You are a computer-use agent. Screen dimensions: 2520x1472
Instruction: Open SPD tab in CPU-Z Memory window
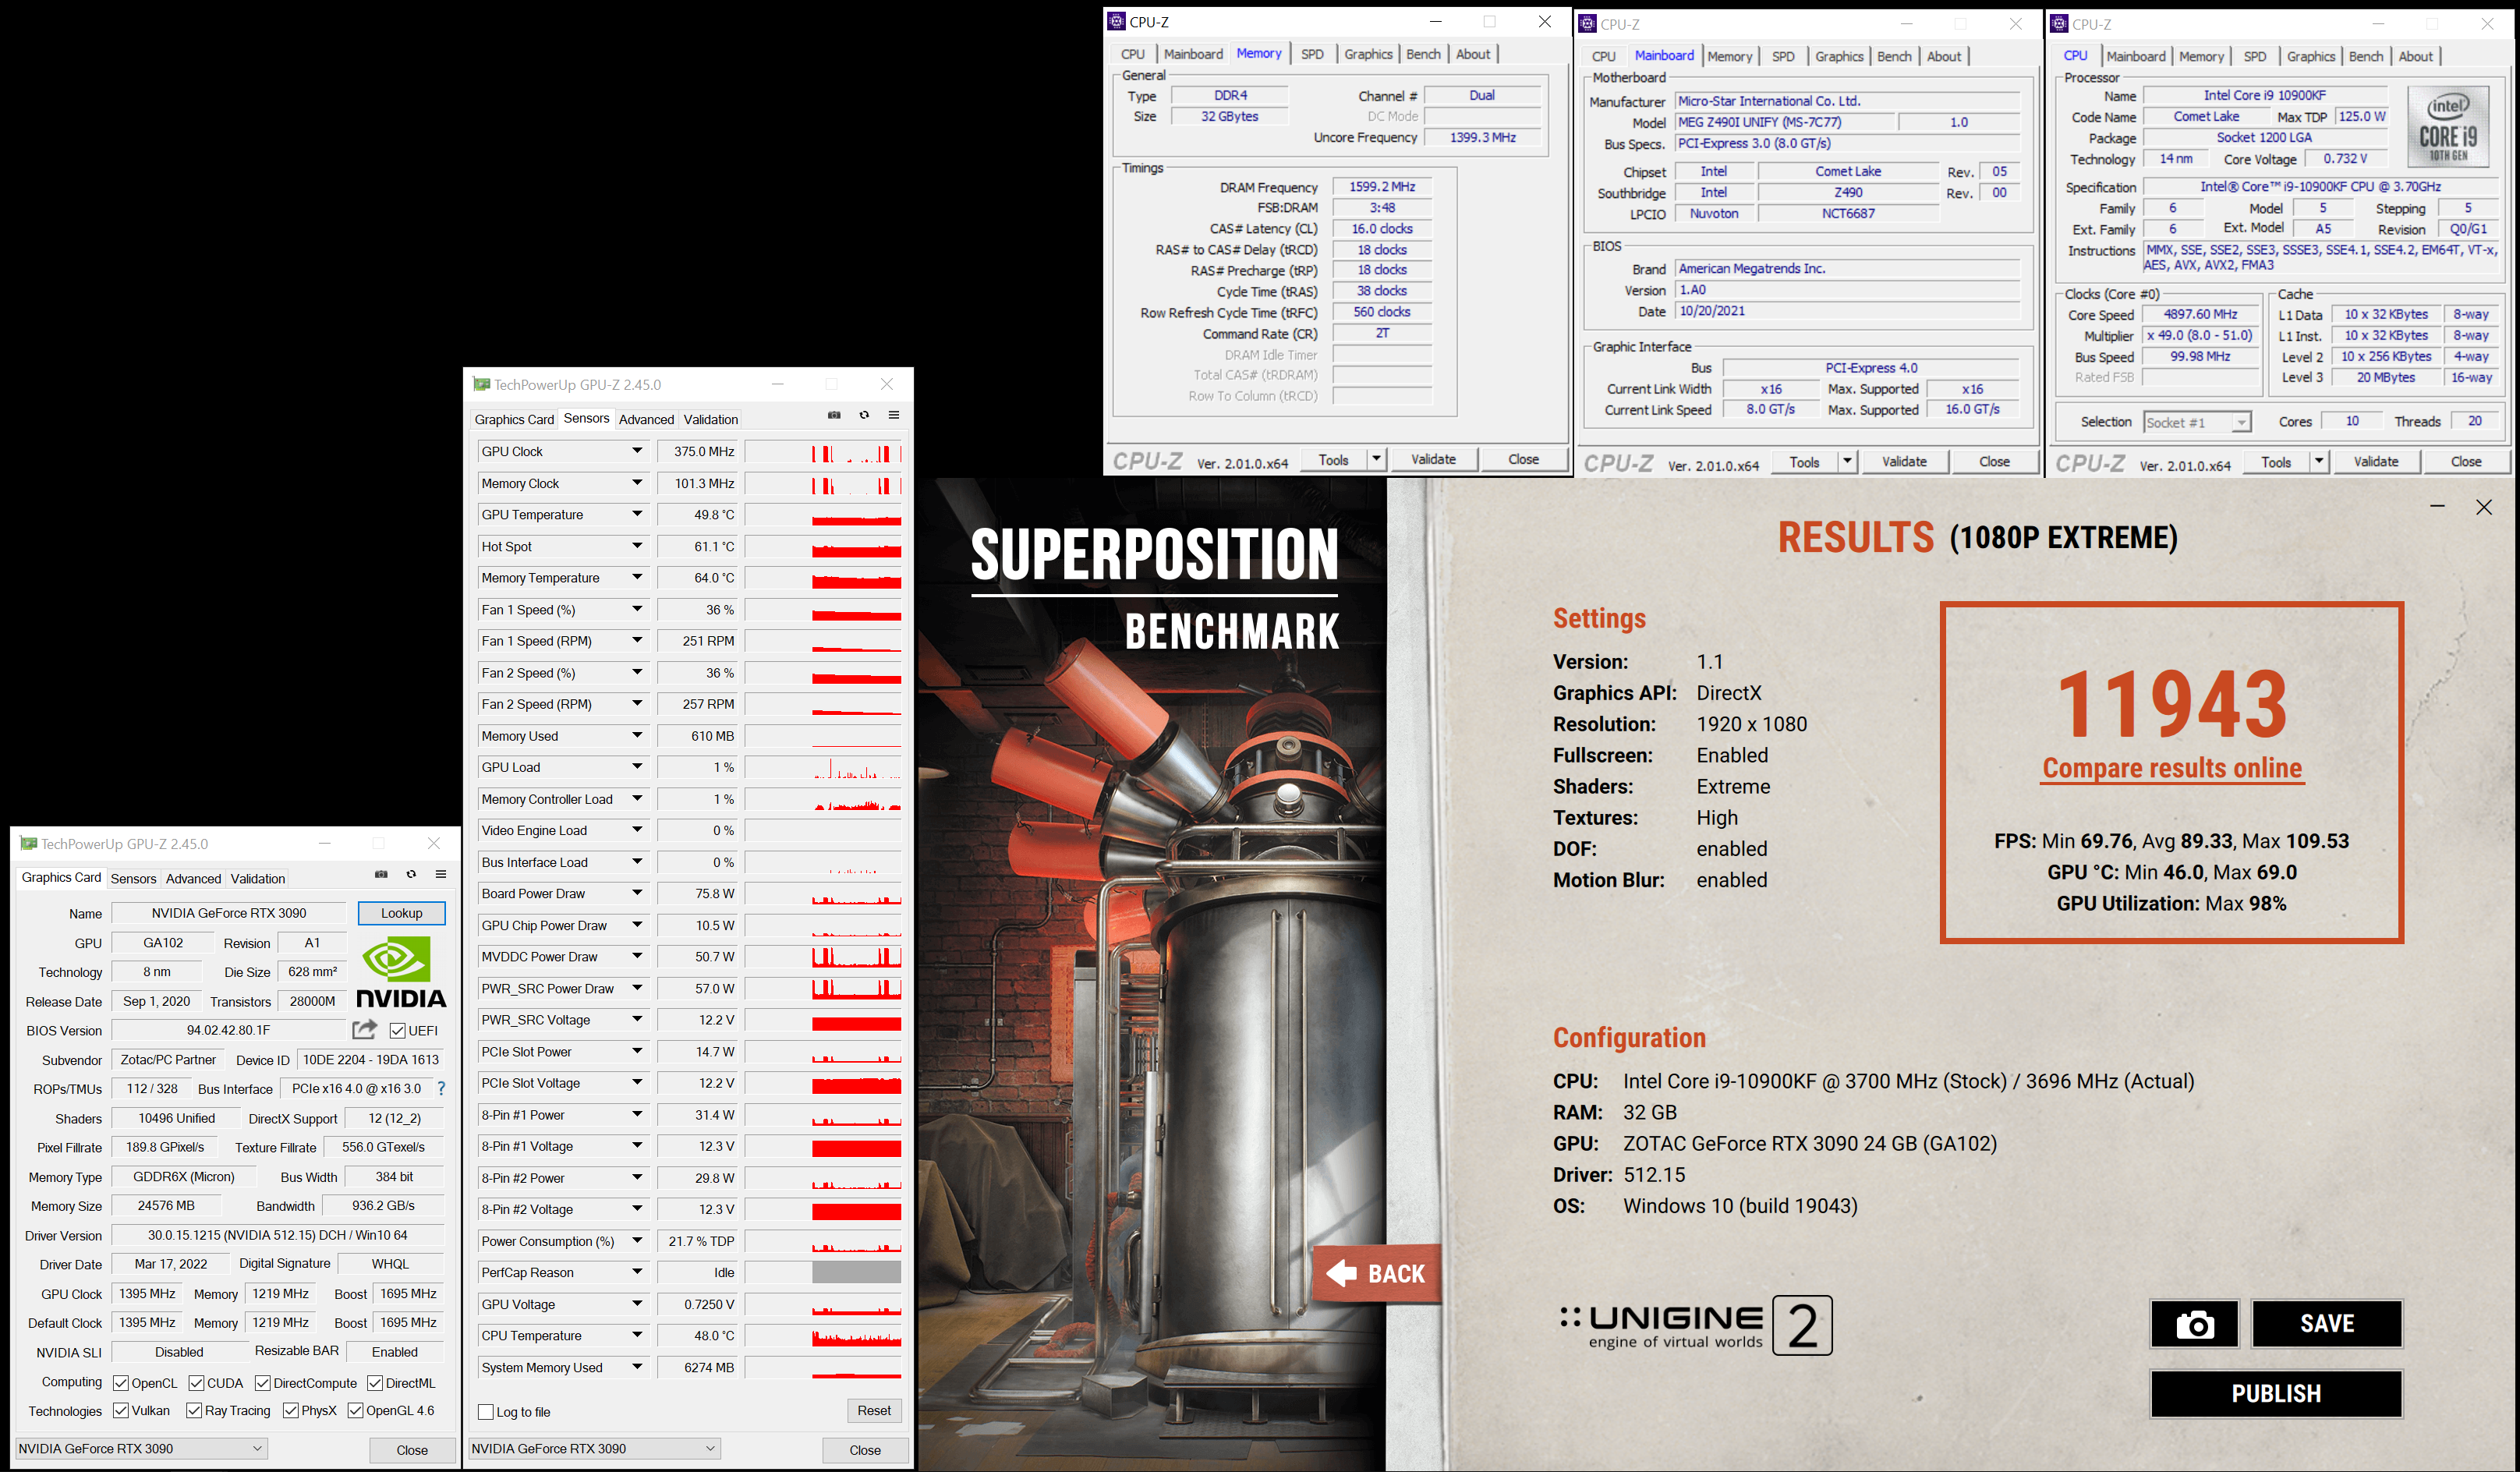tap(1312, 54)
